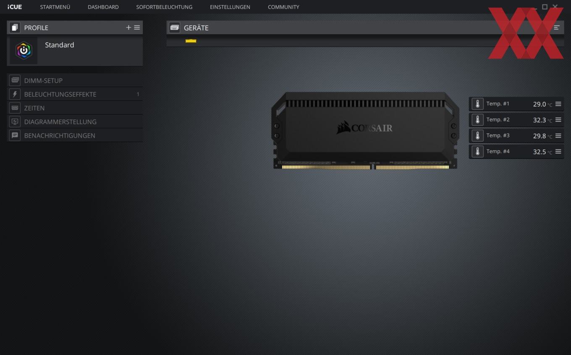Click the GERÄTE panel title
Viewport: 571px width, 355px height.
[196, 28]
